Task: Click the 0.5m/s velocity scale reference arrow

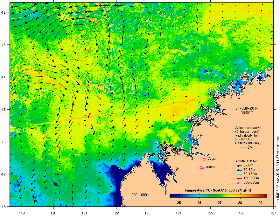Action: pyautogui.click(x=246, y=147)
